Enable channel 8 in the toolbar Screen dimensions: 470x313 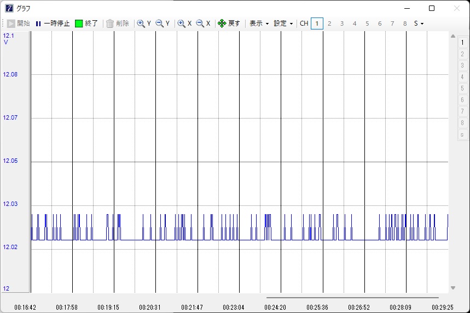(x=405, y=23)
